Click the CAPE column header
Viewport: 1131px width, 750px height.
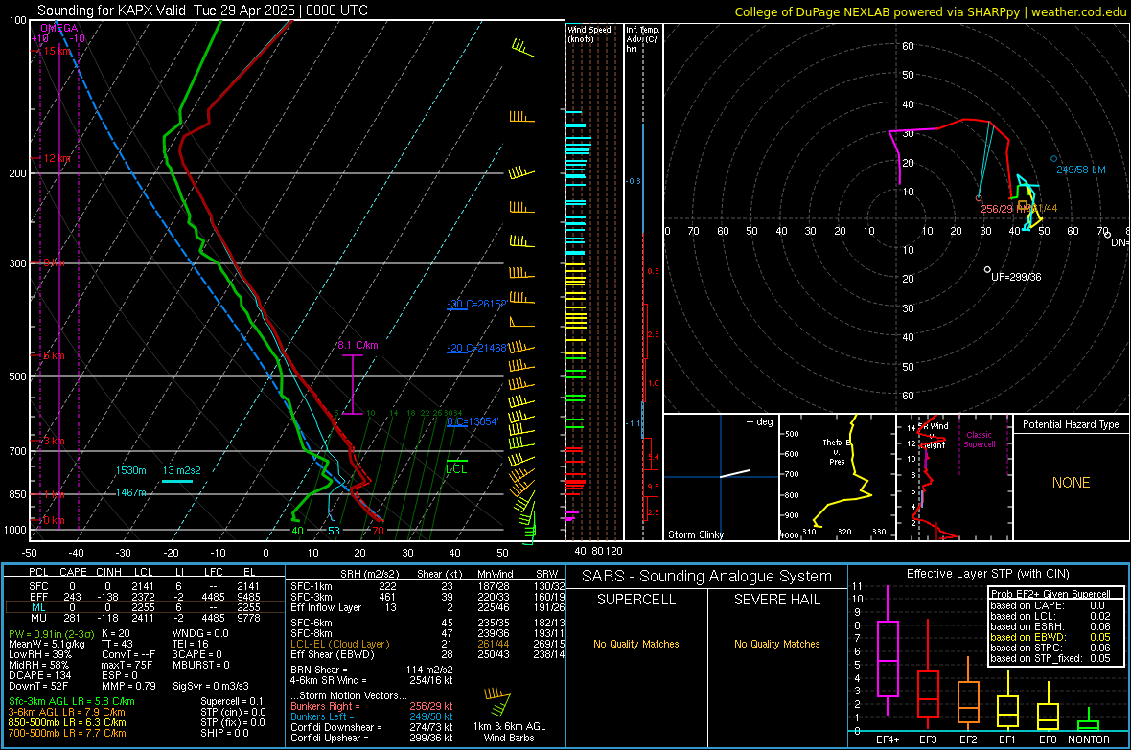tap(73, 572)
